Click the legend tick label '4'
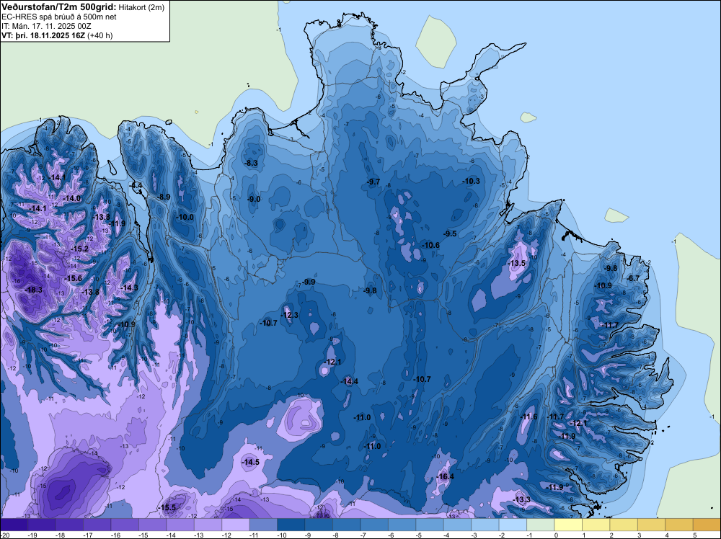Viewport: 721px width, 539px height. (667, 535)
